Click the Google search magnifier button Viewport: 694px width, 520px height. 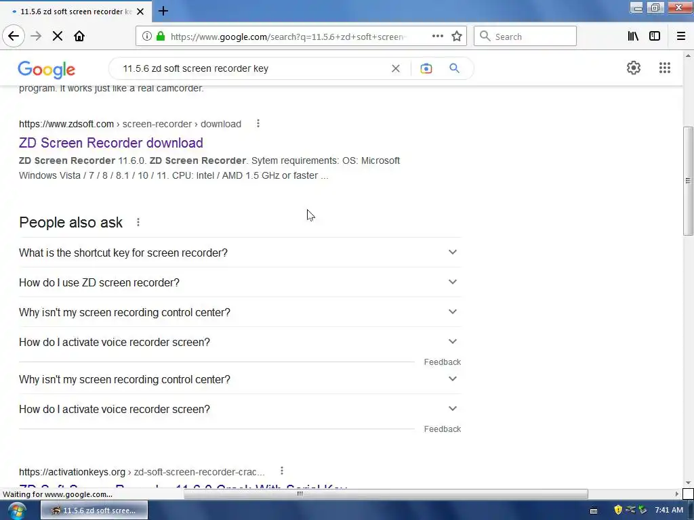click(x=454, y=68)
